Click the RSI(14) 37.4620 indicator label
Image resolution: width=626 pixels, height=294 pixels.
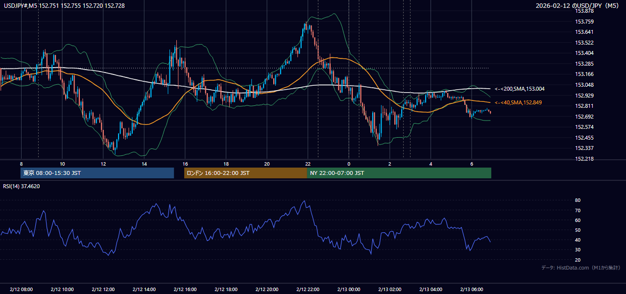coord(22,186)
